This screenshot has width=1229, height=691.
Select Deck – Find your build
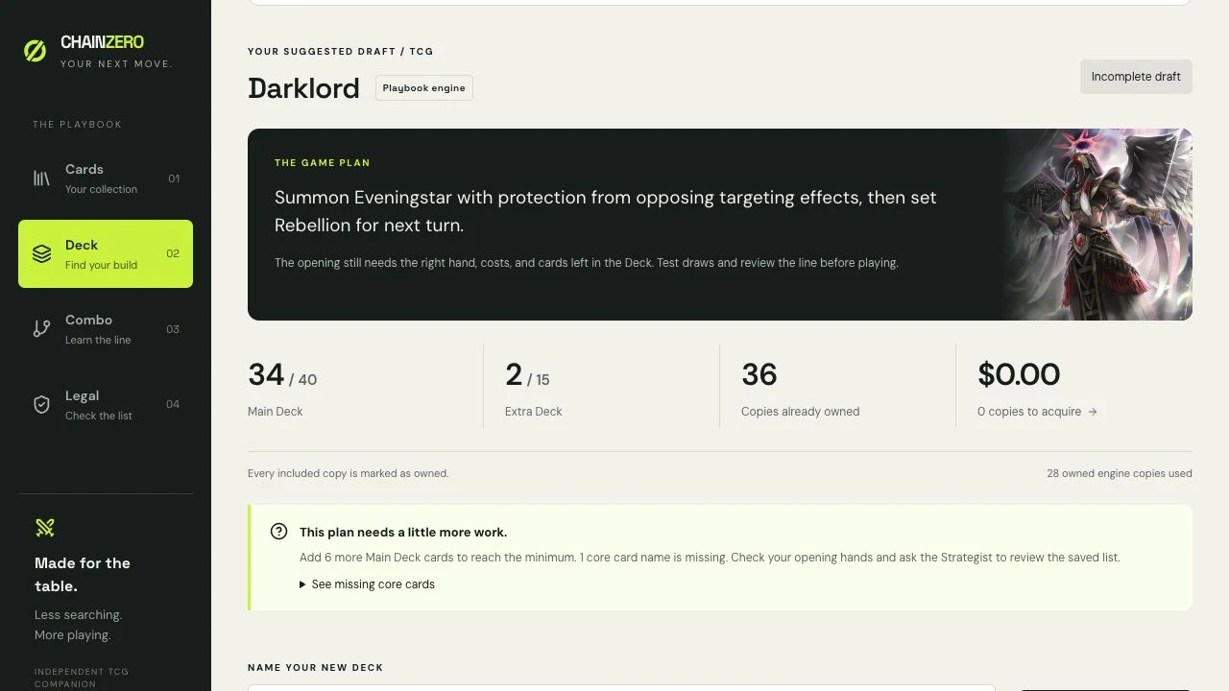pyautogui.click(x=106, y=253)
